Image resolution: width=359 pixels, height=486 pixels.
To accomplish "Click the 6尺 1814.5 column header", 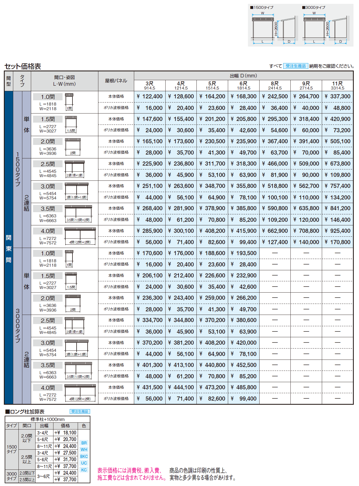I will click(244, 85).
